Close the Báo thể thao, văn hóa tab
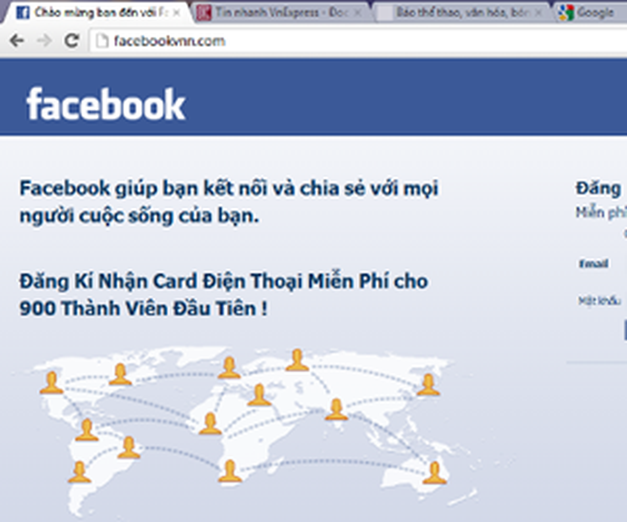This screenshot has width=627, height=522. point(539,13)
